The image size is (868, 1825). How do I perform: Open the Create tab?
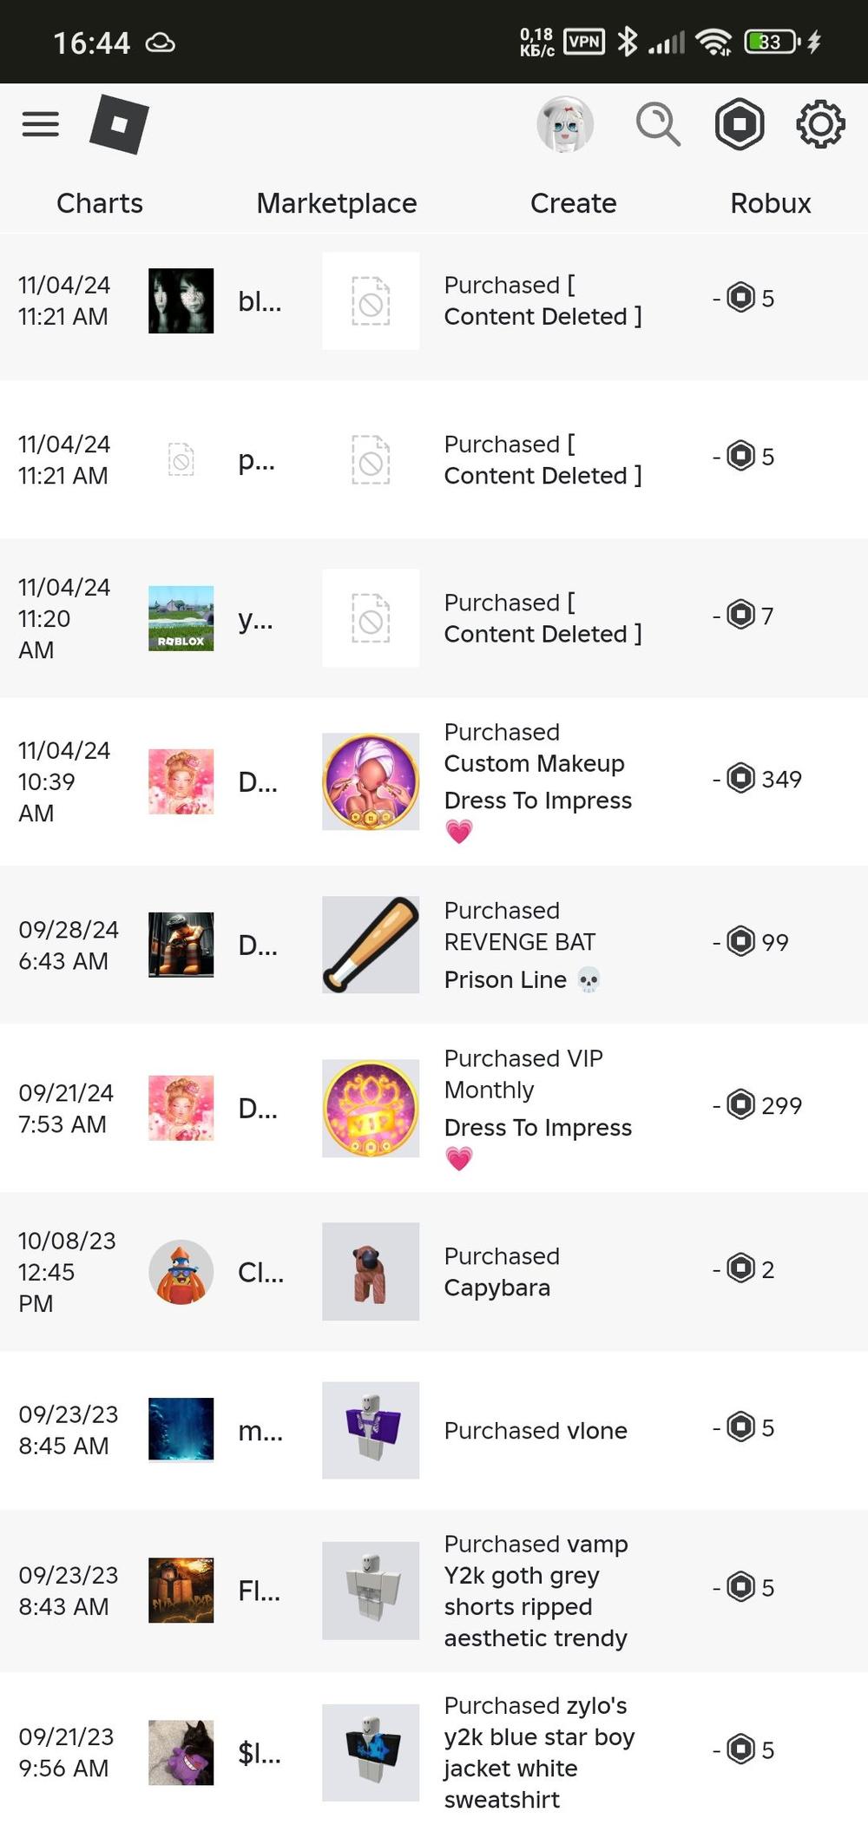point(574,203)
